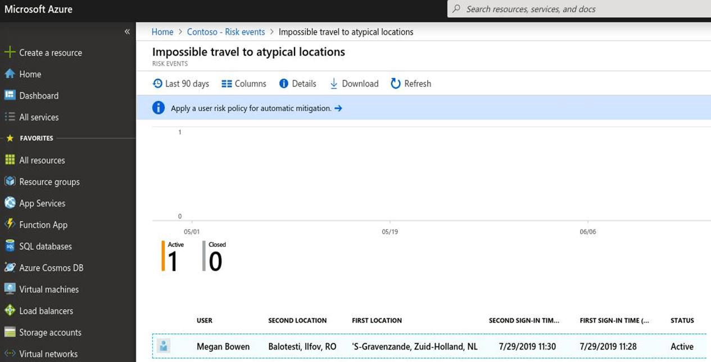711x362 pixels.
Task: Click the Storage accounts icon
Action: coord(10,332)
